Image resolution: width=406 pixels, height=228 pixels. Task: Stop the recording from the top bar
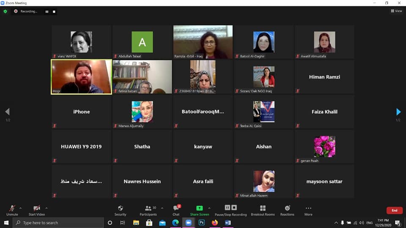(x=54, y=11)
